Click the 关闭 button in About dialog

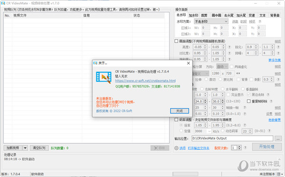(x=180, y=111)
